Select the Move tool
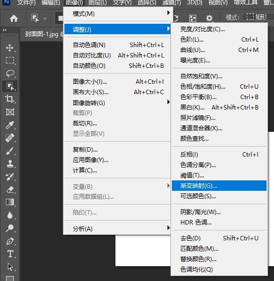The height and width of the screenshot is (281, 274). [10, 48]
